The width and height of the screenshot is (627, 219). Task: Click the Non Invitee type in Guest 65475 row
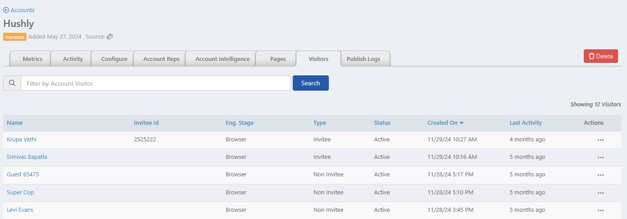pyautogui.click(x=328, y=175)
